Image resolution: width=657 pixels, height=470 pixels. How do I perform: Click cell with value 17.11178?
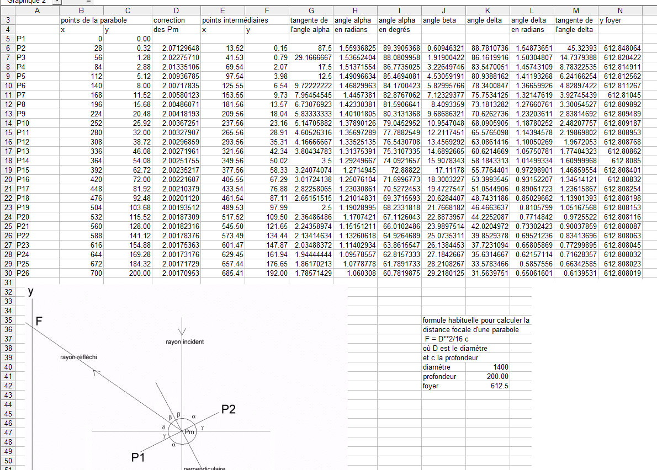pos(443,170)
